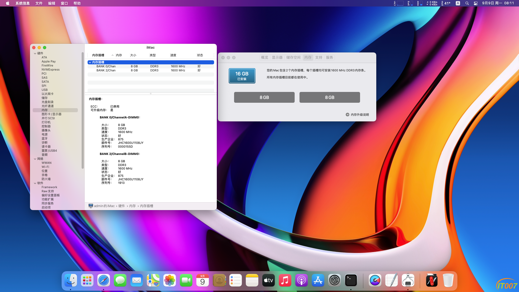Image resolution: width=519 pixels, height=292 pixels.
Task: Switch to the 服务 tab
Action: point(330,58)
